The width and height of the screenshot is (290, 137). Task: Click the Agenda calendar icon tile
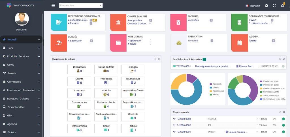coord(239,43)
